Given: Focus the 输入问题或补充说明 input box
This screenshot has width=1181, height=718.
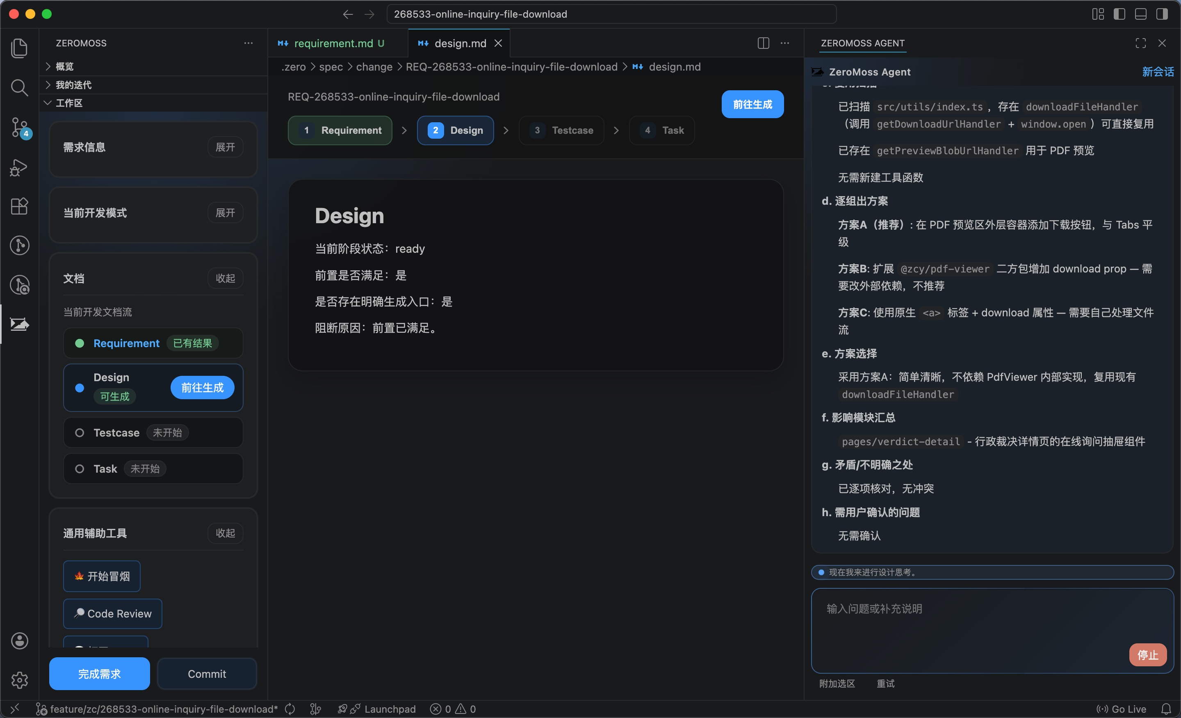Looking at the screenshot, I should pyautogui.click(x=992, y=631).
